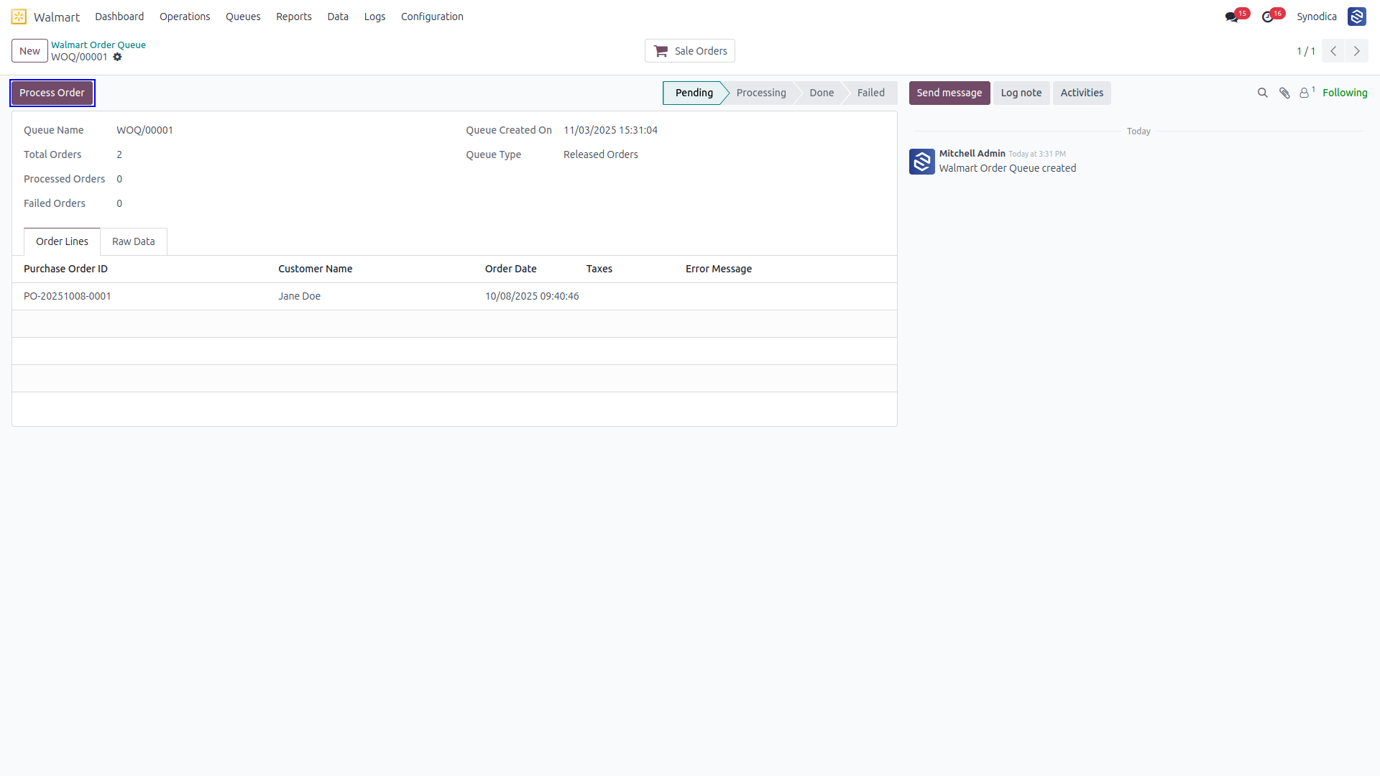This screenshot has height=776, width=1380.
Task: Open the Queues menu
Action: click(x=243, y=17)
